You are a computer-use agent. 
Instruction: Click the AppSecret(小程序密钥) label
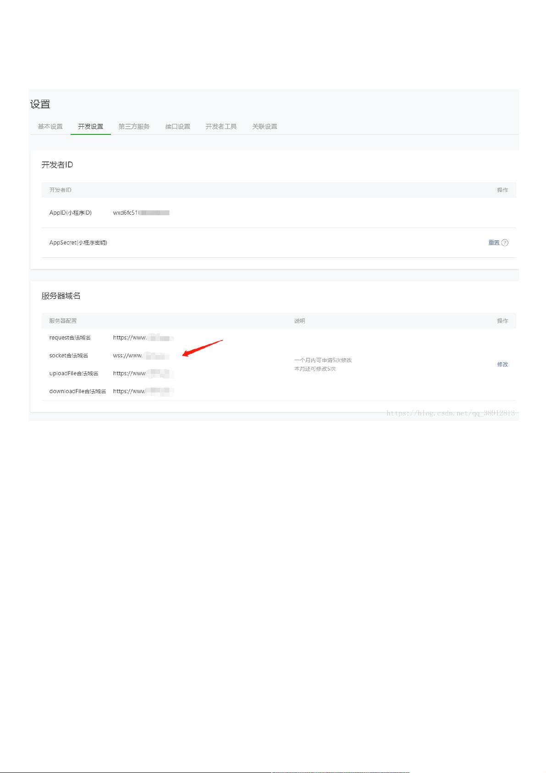click(78, 243)
